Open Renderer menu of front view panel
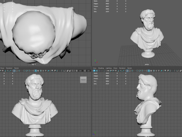The height and width of the screenshot is (137, 182). pos(9,68)
